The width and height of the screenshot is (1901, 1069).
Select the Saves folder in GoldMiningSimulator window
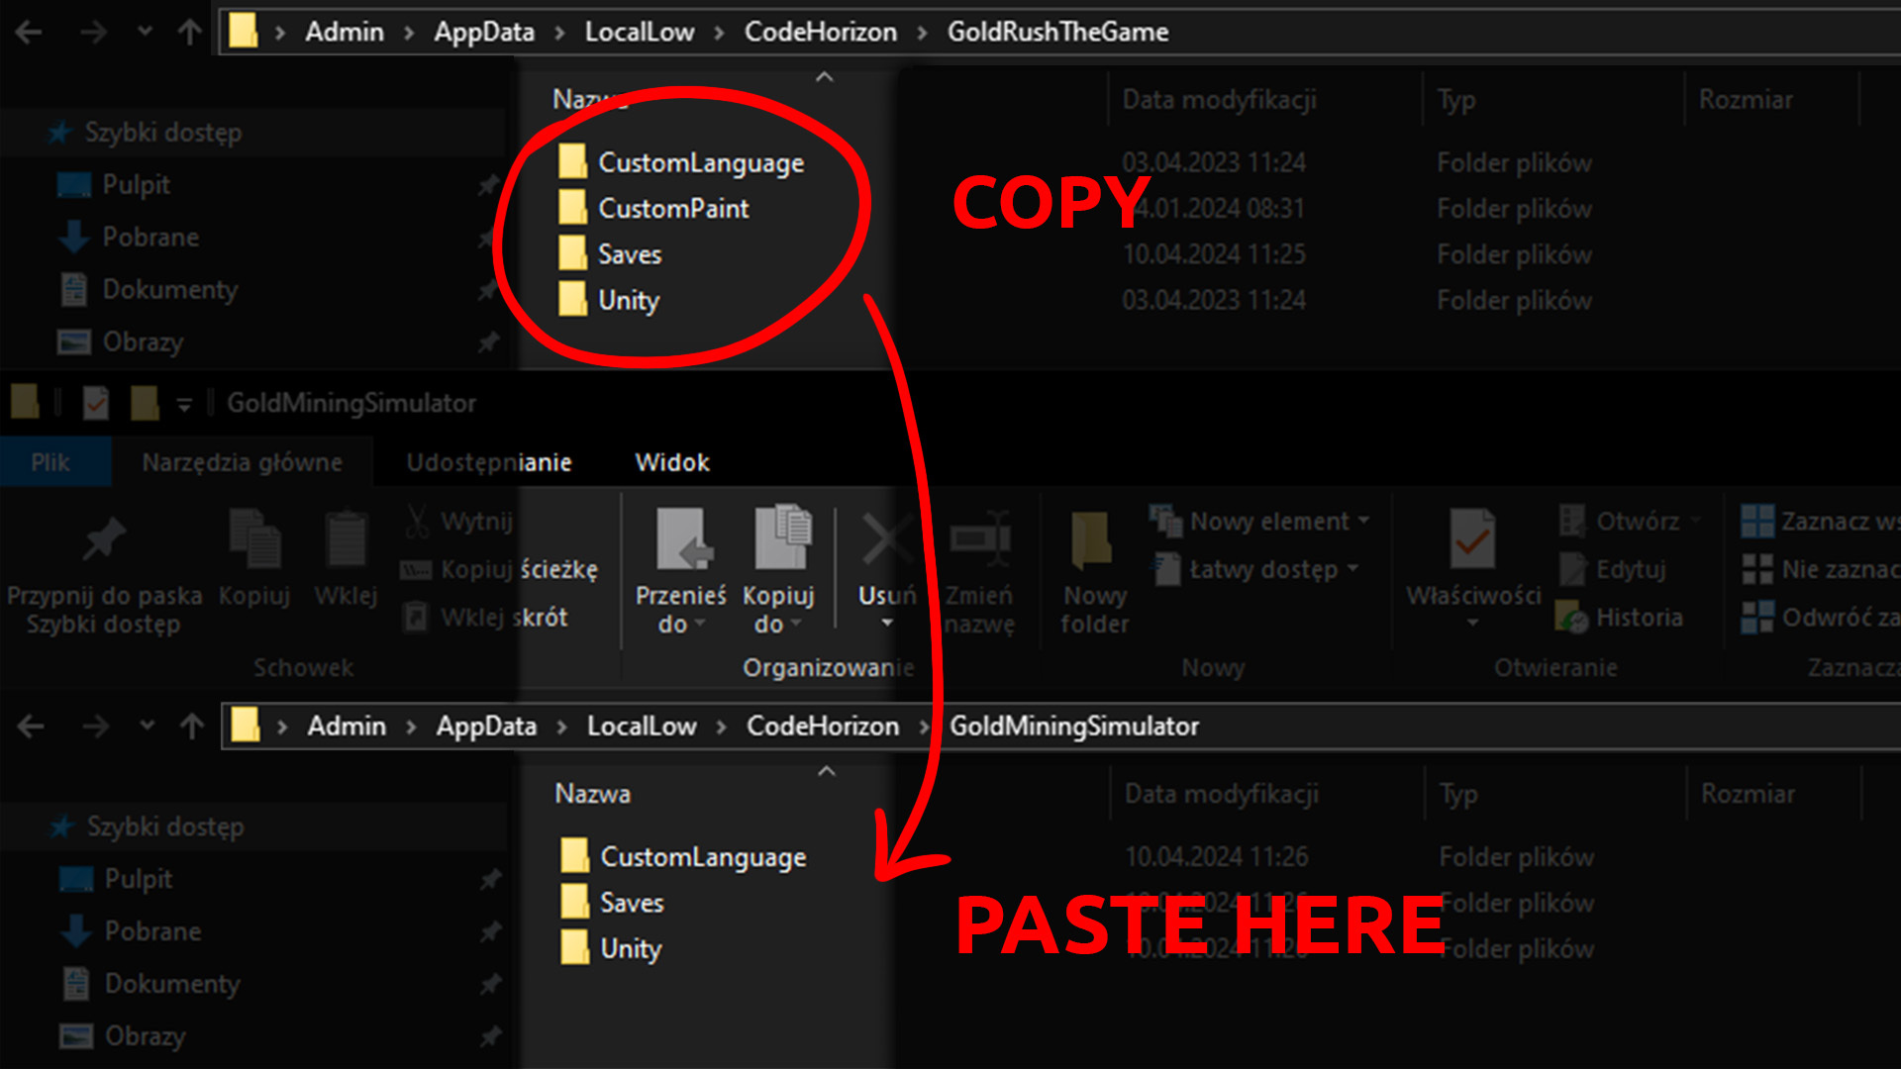(631, 903)
